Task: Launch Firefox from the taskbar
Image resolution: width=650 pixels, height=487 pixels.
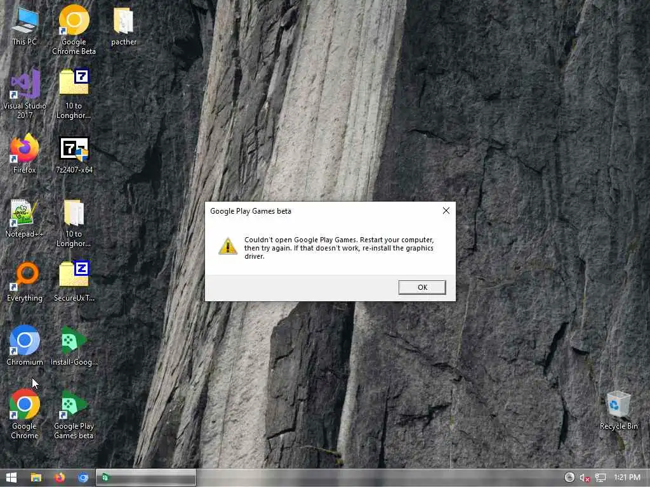Action: pyautogui.click(x=60, y=477)
